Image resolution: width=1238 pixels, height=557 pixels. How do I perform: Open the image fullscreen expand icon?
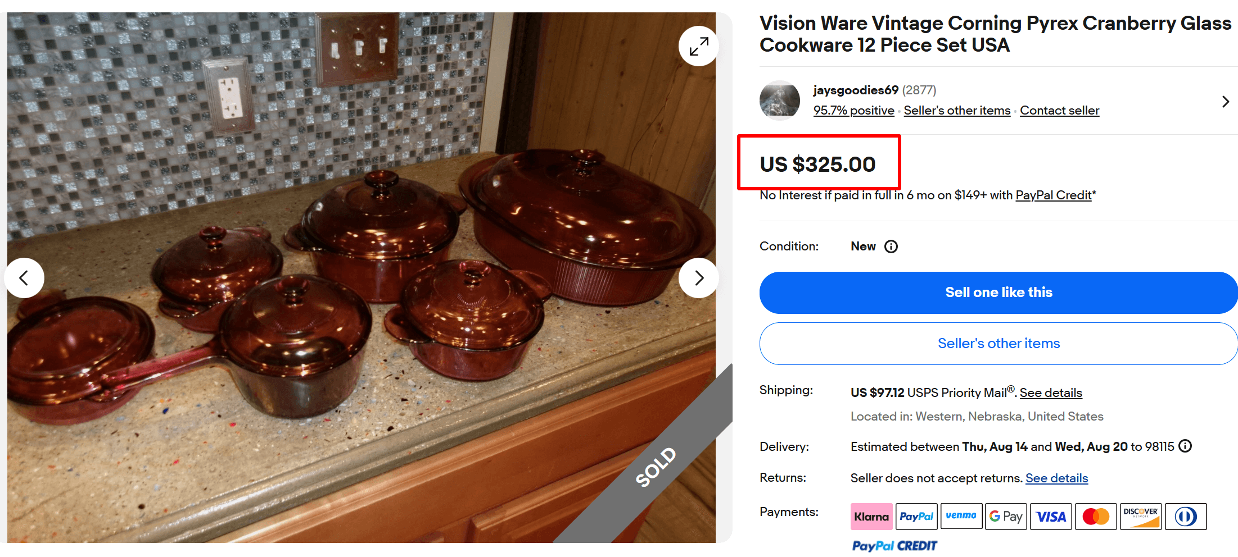pos(698,45)
